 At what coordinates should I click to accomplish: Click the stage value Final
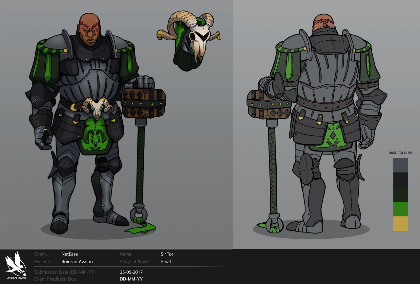point(166,262)
